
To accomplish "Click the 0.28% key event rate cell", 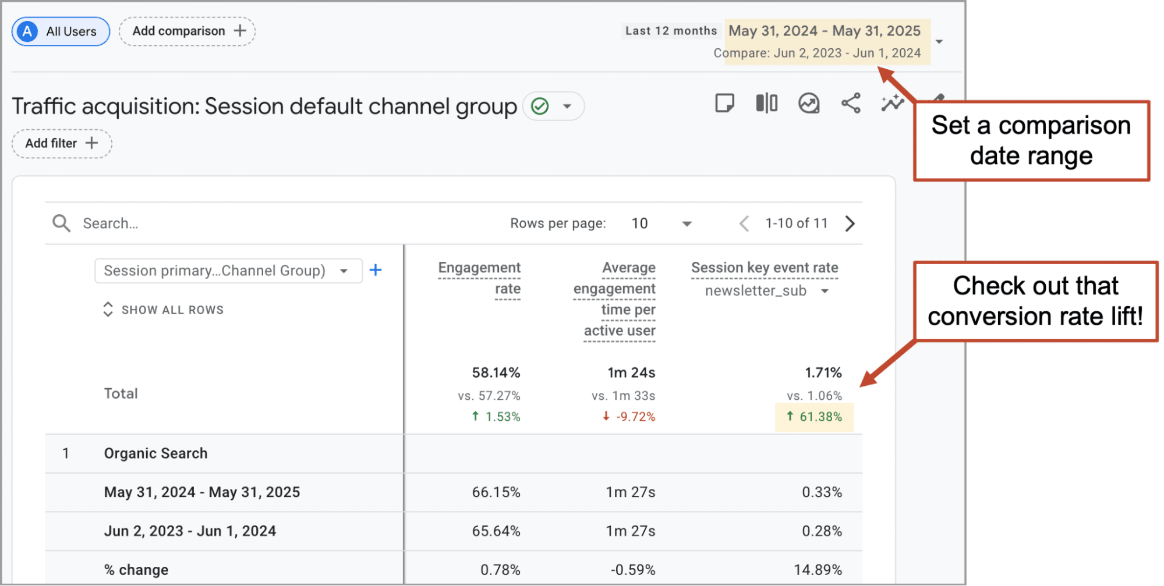I will 822,531.
